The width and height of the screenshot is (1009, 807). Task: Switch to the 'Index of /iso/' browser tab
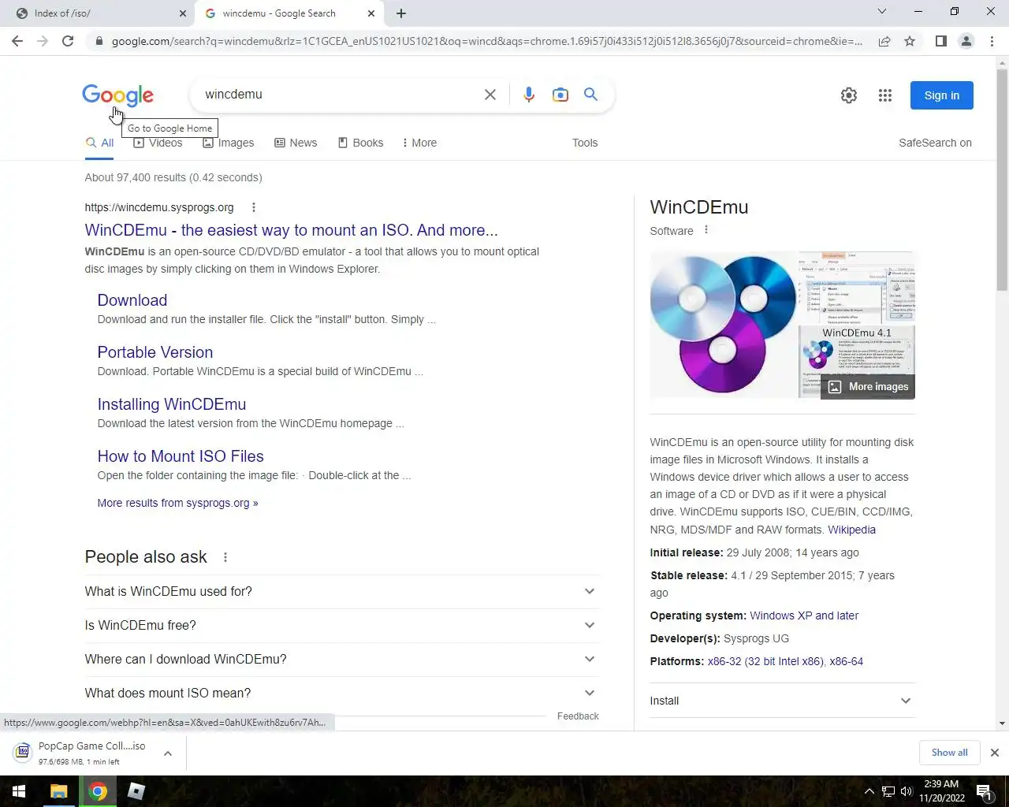click(x=97, y=13)
